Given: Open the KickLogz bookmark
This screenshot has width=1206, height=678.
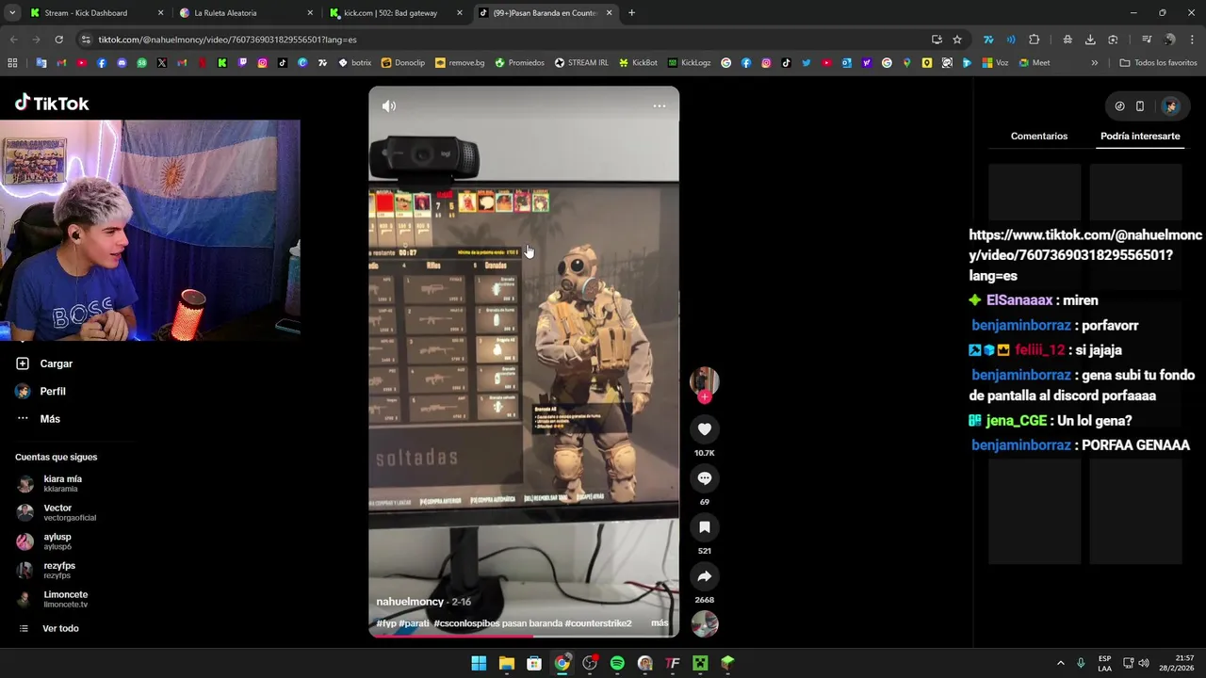Looking at the screenshot, I should coord(689,63).
